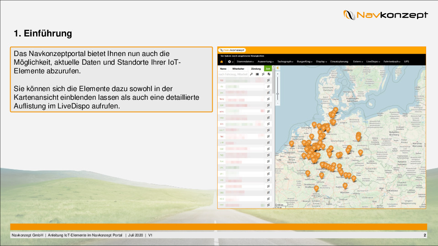Open the Extern dropdown menu
This screenshot has height=246, width=438.
pos(358,61)
